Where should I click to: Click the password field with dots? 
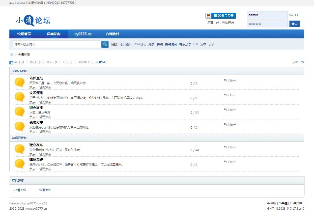click(267, 24)
